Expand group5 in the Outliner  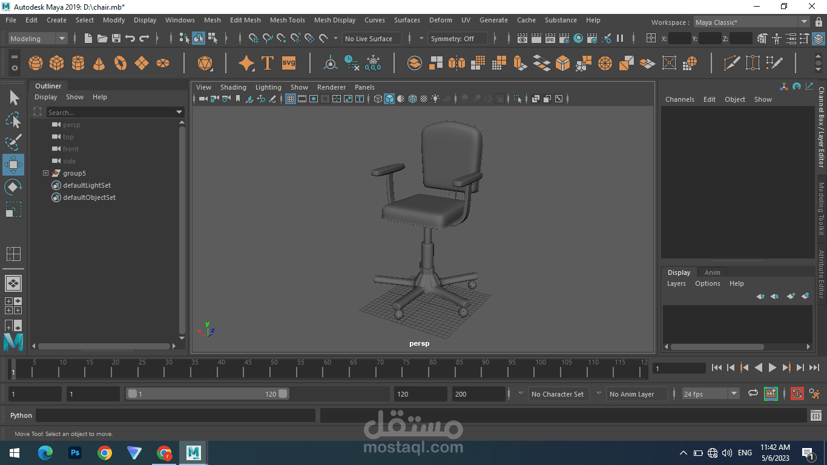point(45,173)
